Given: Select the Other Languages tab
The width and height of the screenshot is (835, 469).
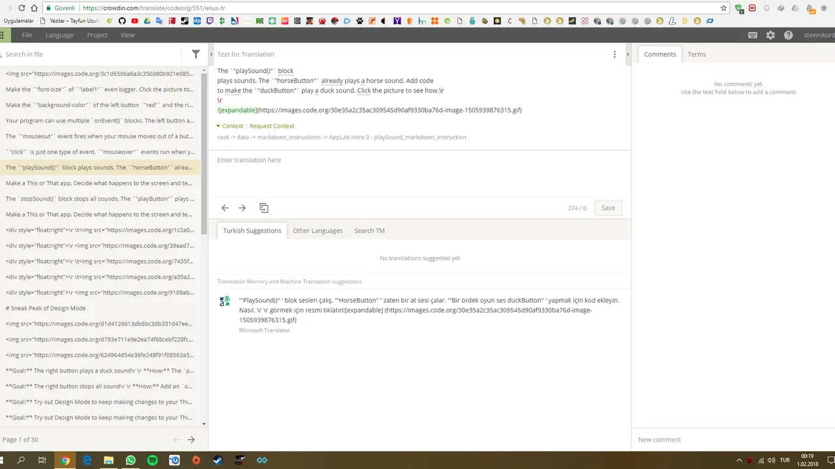Looking at the screenshot, I should [318, 230].
